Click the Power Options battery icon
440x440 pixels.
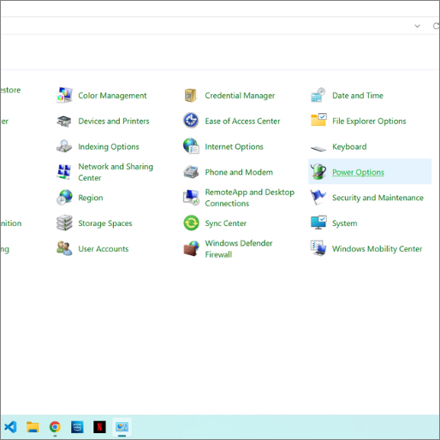click(318, 172)
